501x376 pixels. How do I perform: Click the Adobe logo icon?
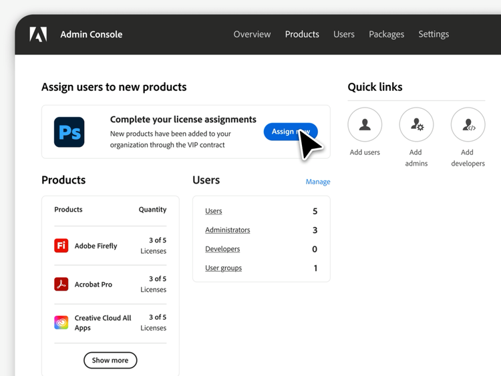38,34
